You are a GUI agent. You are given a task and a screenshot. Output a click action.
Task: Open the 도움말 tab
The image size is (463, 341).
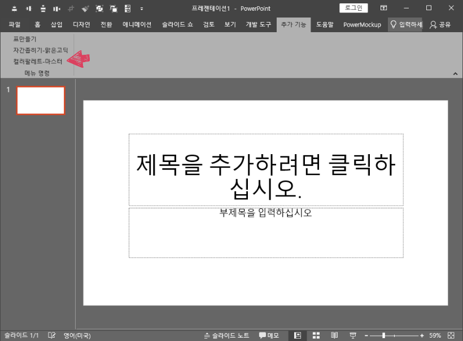[325, 24]
